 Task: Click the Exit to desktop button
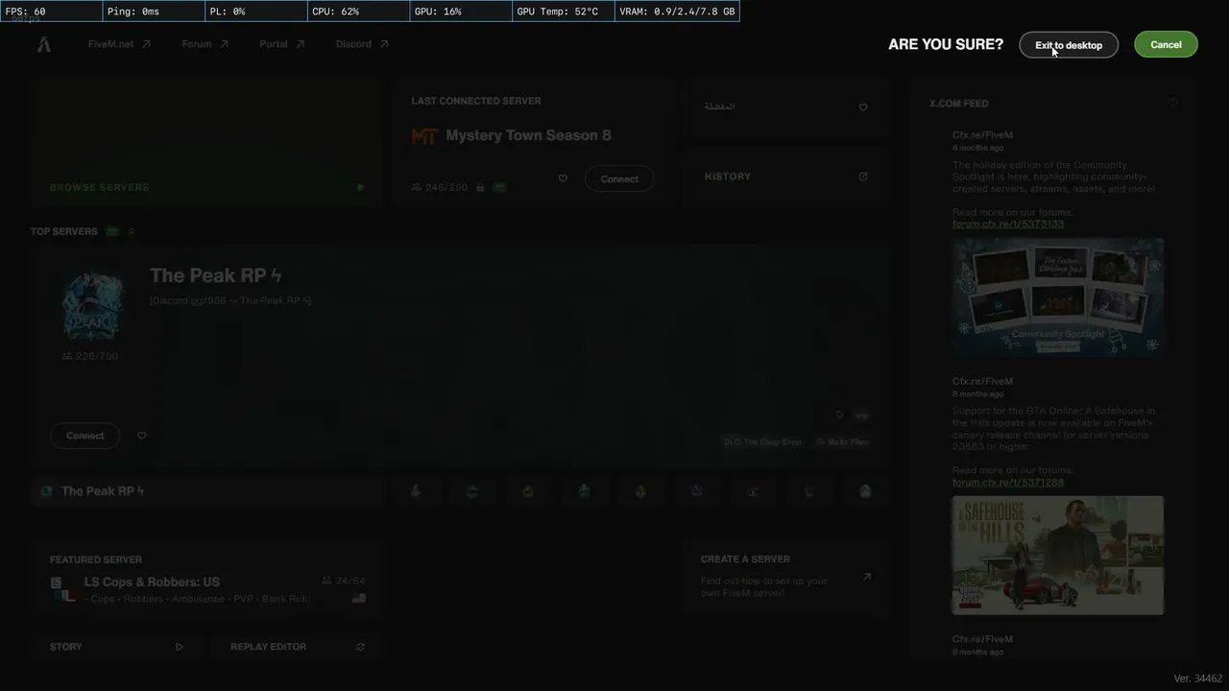pos(1069,45)
